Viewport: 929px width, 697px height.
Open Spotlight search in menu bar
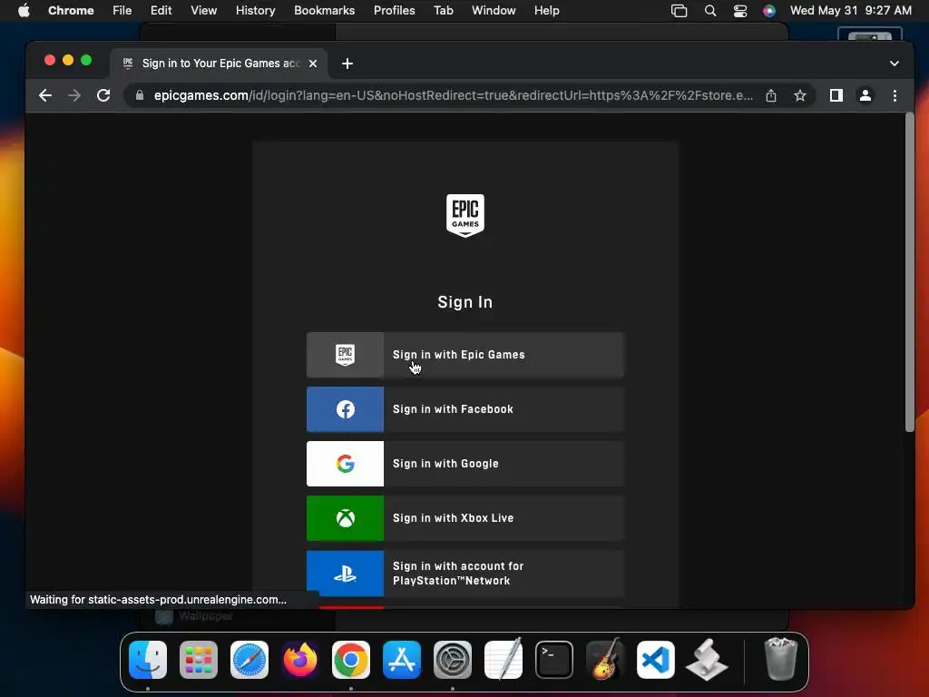710,11
